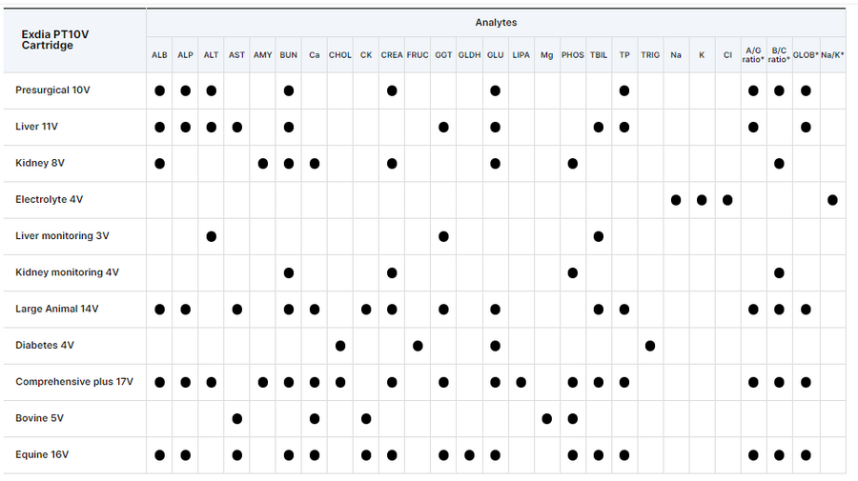Select the CHOL column header
The image size is (858, 481).
pyautogui.click(x=339, y=55)
